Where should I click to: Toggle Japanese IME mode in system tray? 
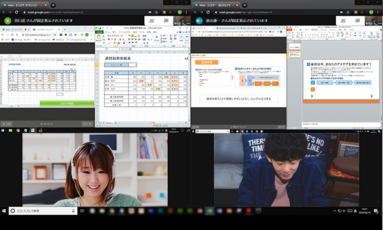coord(355,211)
